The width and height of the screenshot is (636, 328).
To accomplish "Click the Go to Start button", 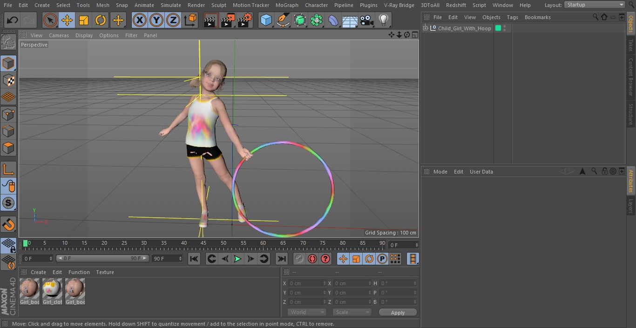I will [194, 259].
